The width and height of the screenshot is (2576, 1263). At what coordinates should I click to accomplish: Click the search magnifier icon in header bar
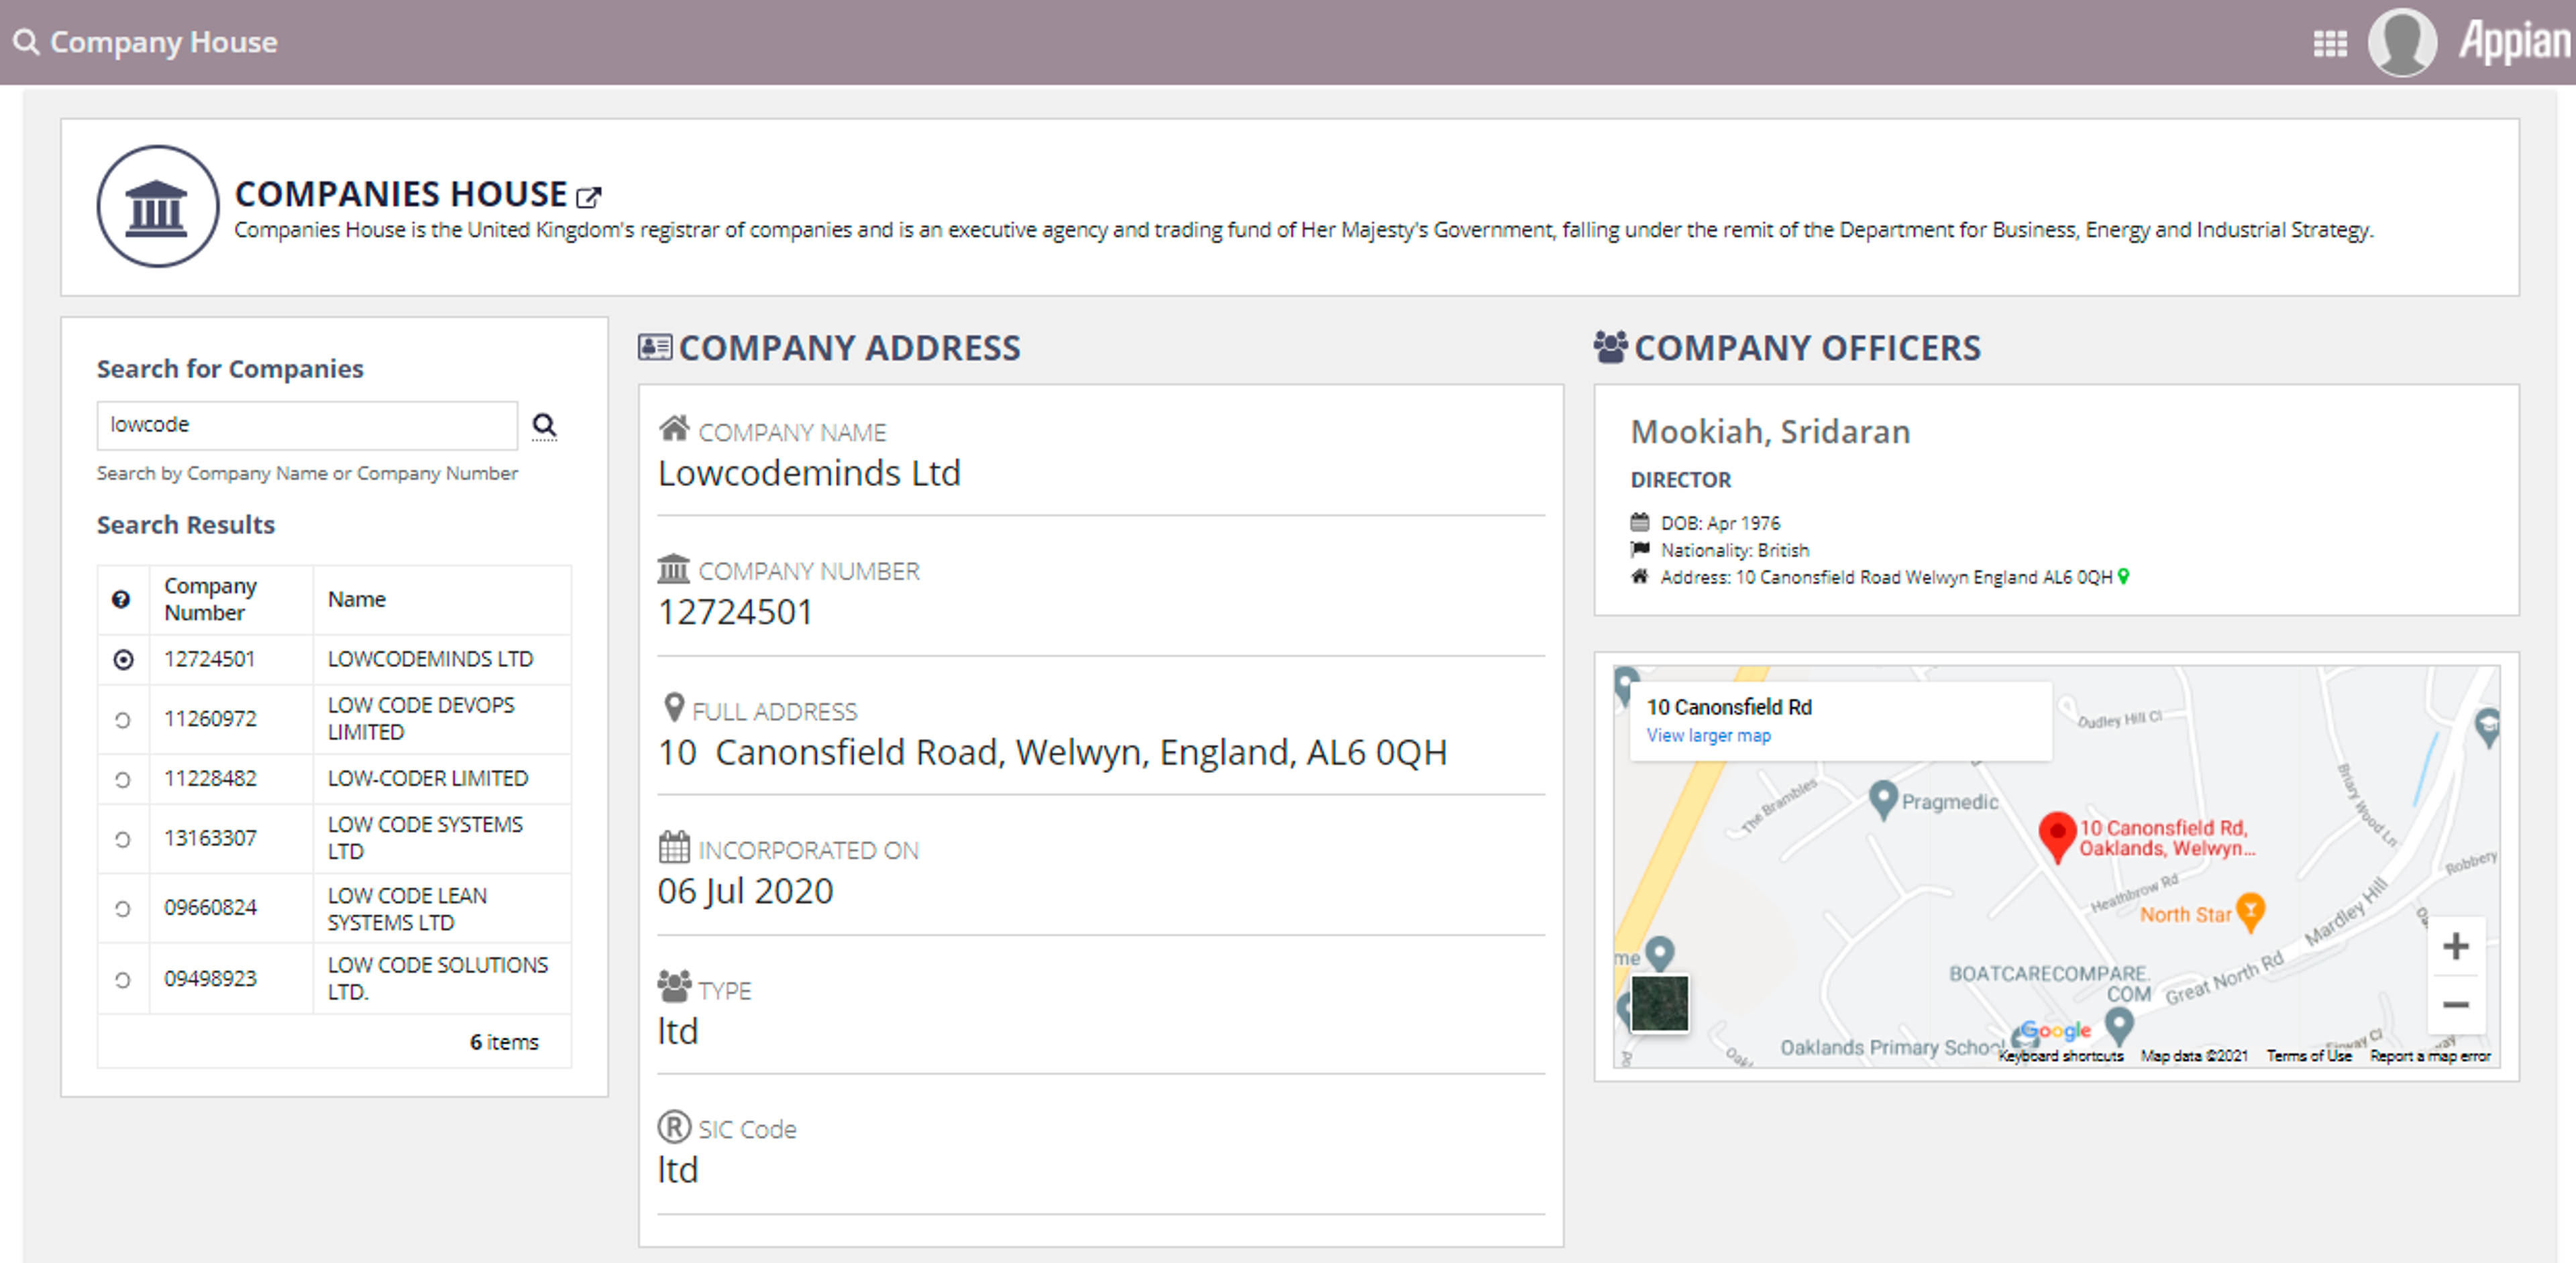point(26,42)
